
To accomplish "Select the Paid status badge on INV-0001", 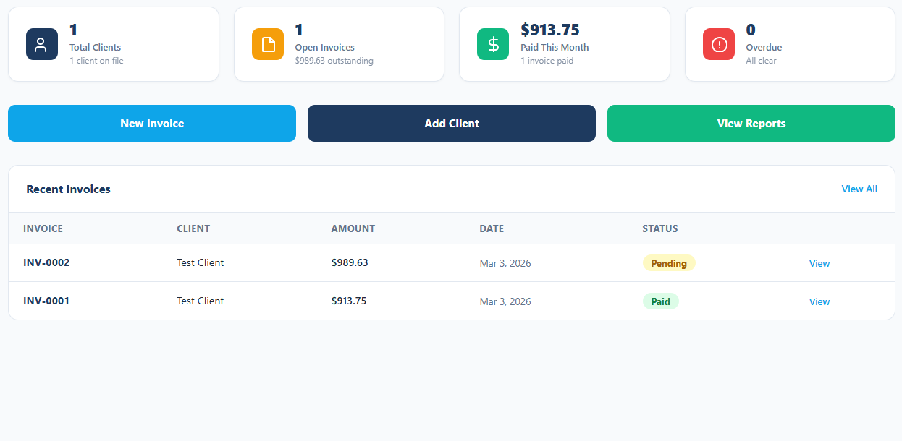I will 660,301.
